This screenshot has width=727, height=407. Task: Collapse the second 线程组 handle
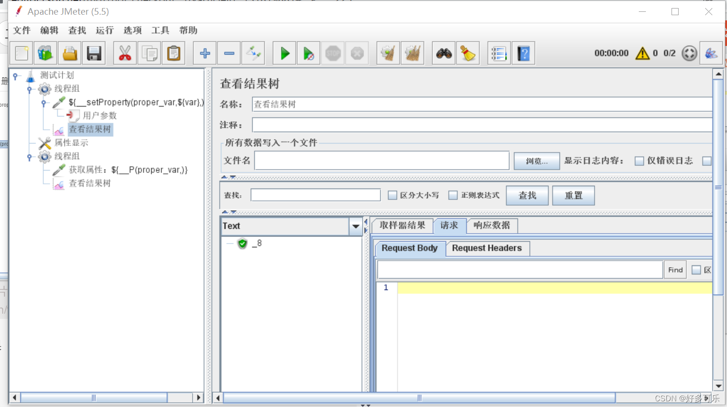29,156
